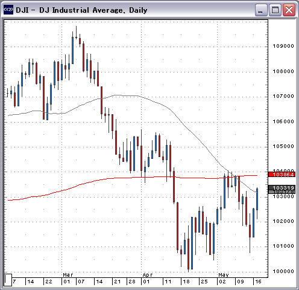
Task: Click the red 103864 price label
Action: pos(282,175)
